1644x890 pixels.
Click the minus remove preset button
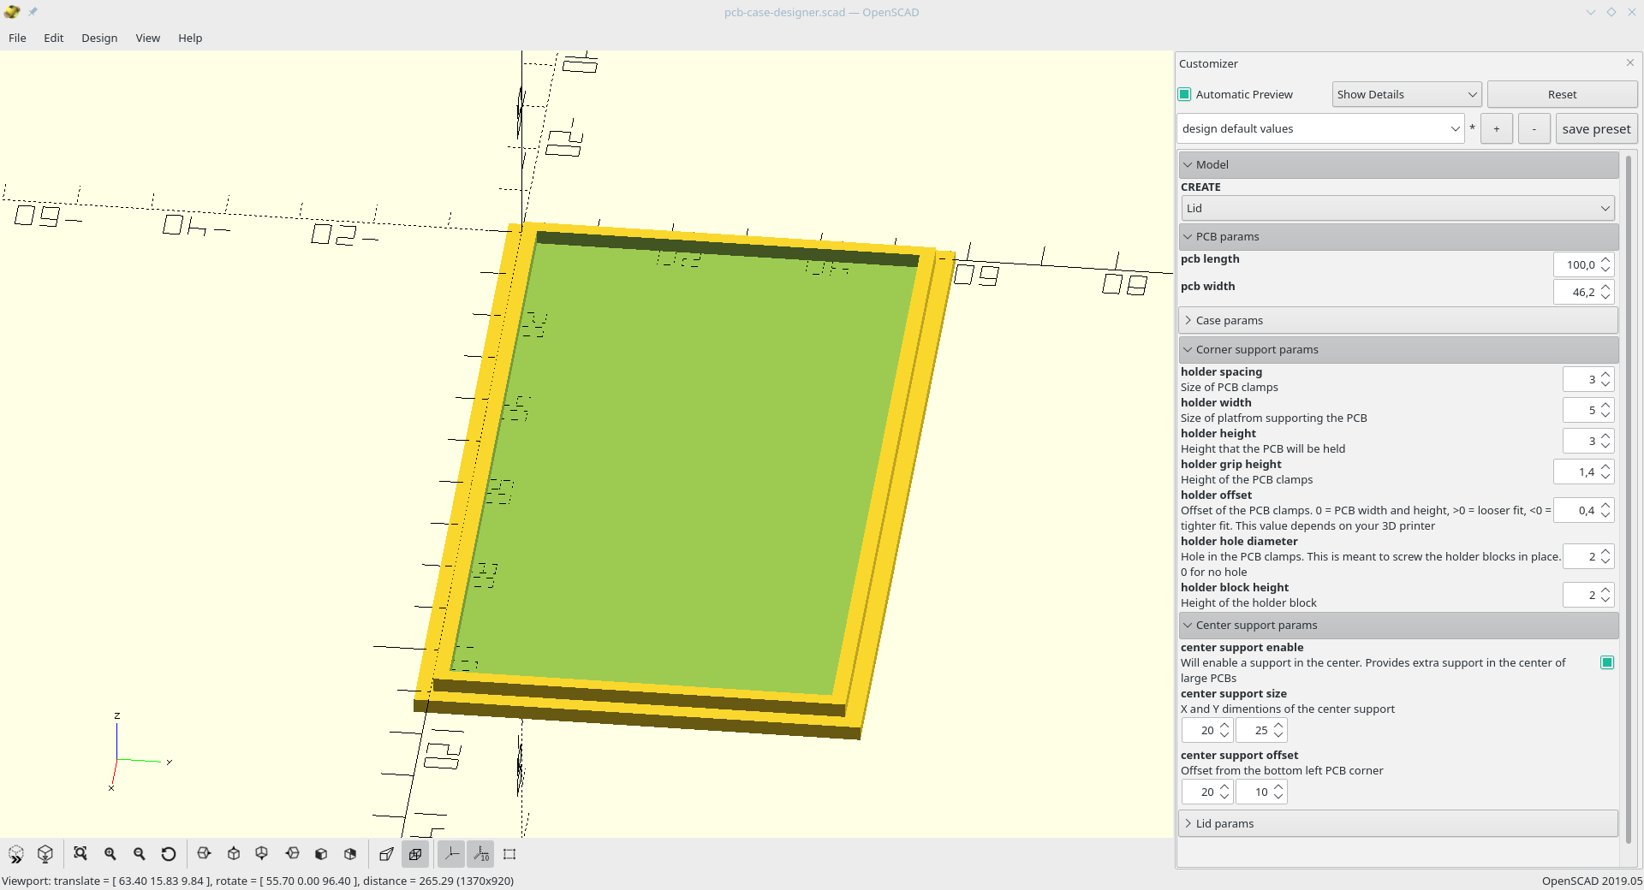pyautogui.click(x=1534, y=128)
